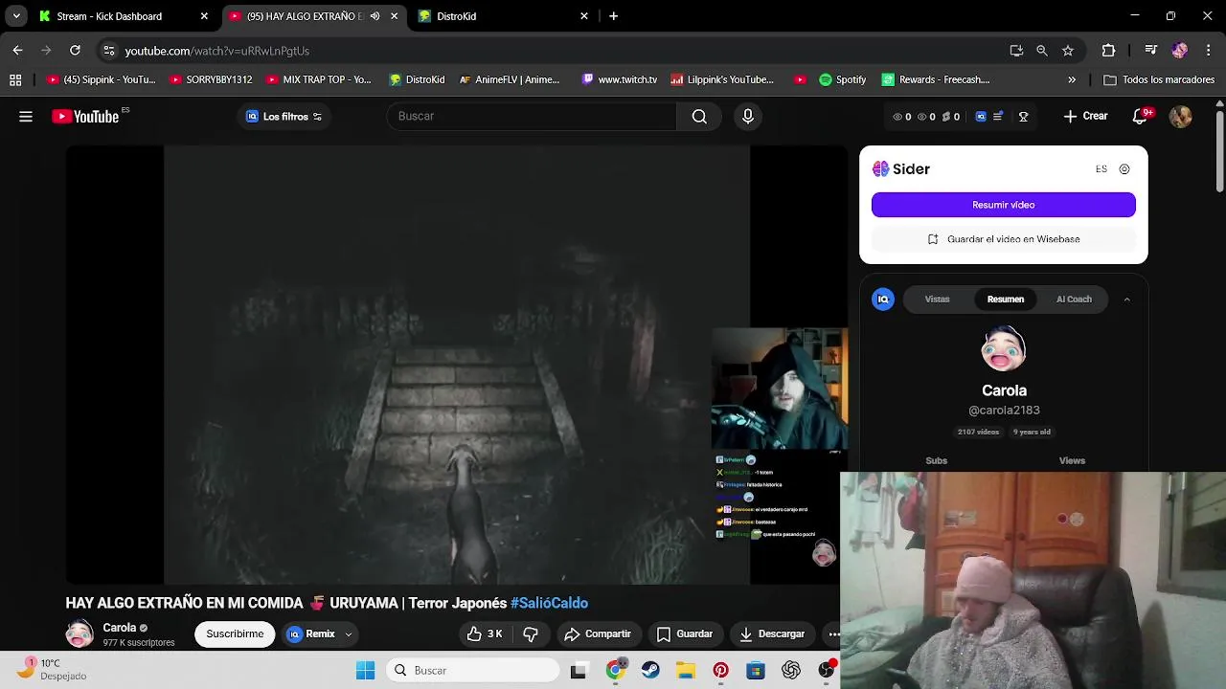
Task: Open Todos los marcadores folder
Action: (1160, 80)
